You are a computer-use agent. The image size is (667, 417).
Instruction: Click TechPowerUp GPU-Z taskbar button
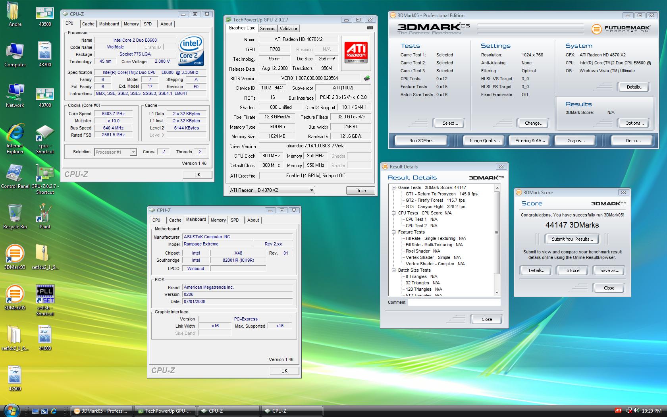point(165,411)
